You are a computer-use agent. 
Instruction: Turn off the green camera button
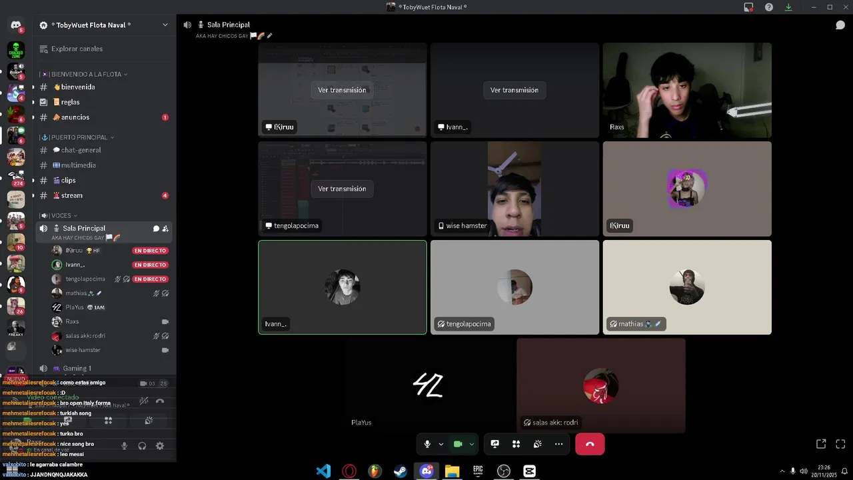(458, 444)
